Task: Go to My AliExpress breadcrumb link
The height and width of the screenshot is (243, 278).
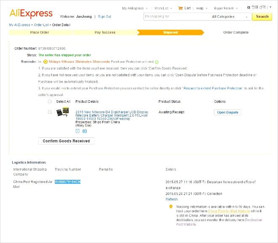Action: pos(19,25)
